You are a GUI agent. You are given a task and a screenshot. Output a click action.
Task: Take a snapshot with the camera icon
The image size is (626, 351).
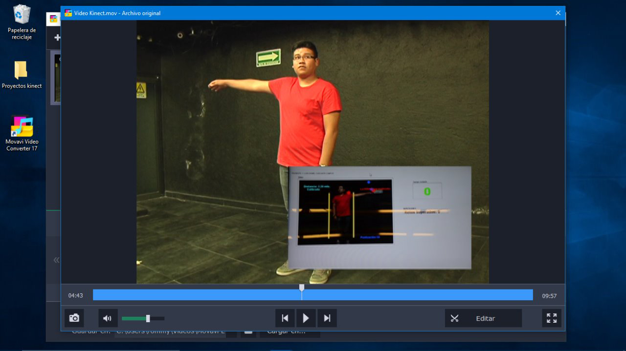tap(74, 318)
